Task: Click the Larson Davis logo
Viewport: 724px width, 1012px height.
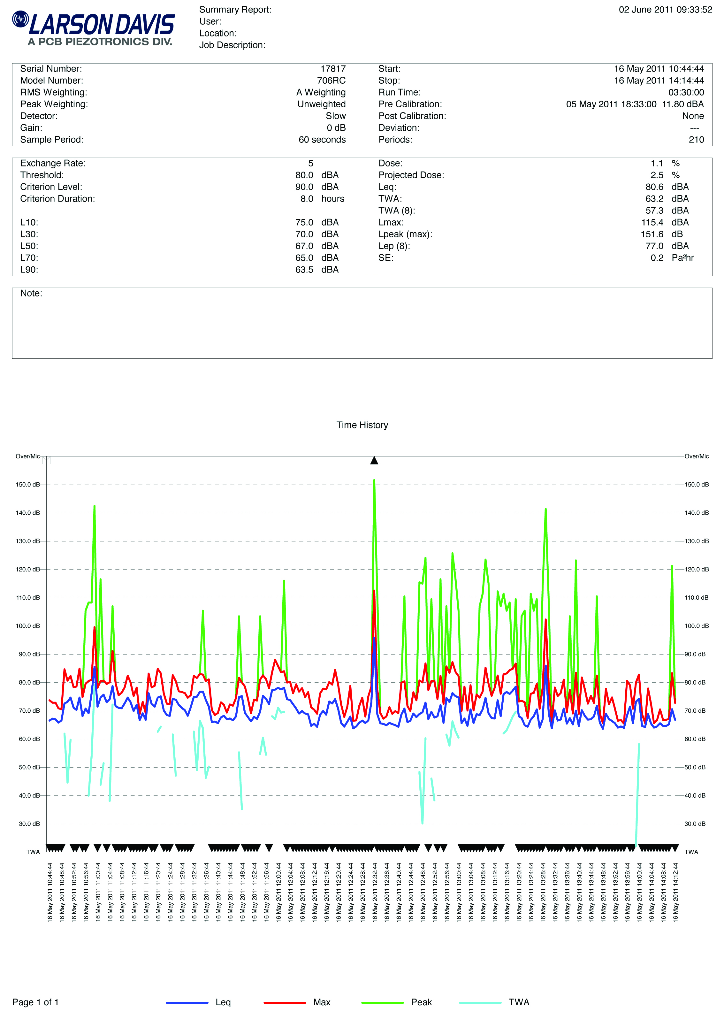Action: (94, 28)
